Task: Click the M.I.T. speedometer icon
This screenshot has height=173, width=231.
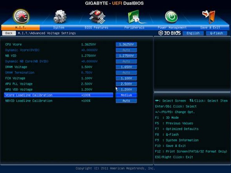Action: click(x=21, y=17)
